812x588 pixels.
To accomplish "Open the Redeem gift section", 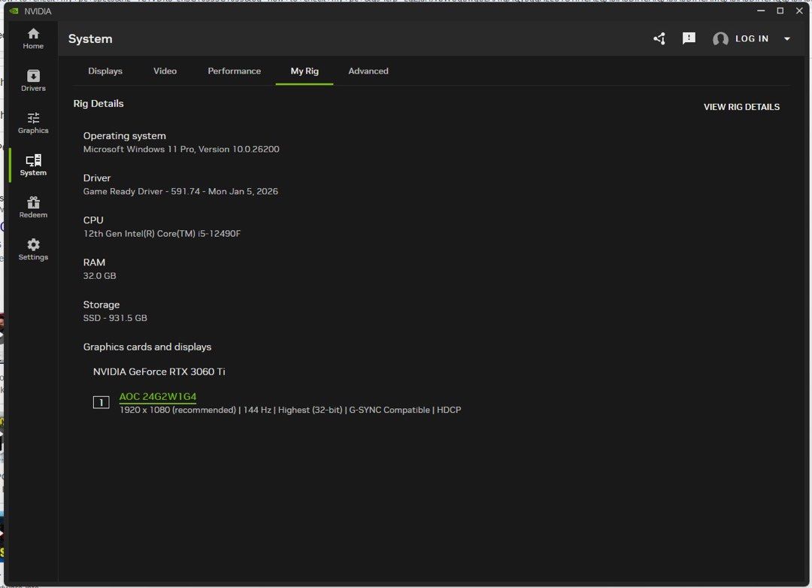I will [33, 208].
